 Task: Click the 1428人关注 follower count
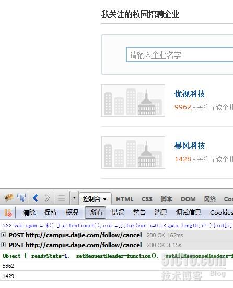[x=204, y=159]
